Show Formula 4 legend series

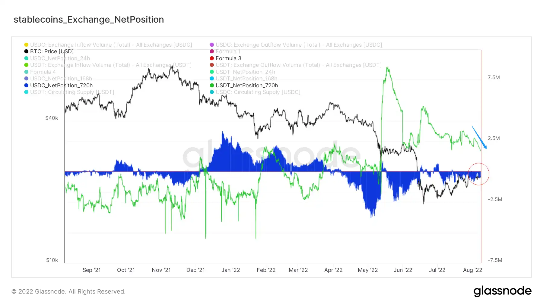pyautogui.click(x=40, y=72)
